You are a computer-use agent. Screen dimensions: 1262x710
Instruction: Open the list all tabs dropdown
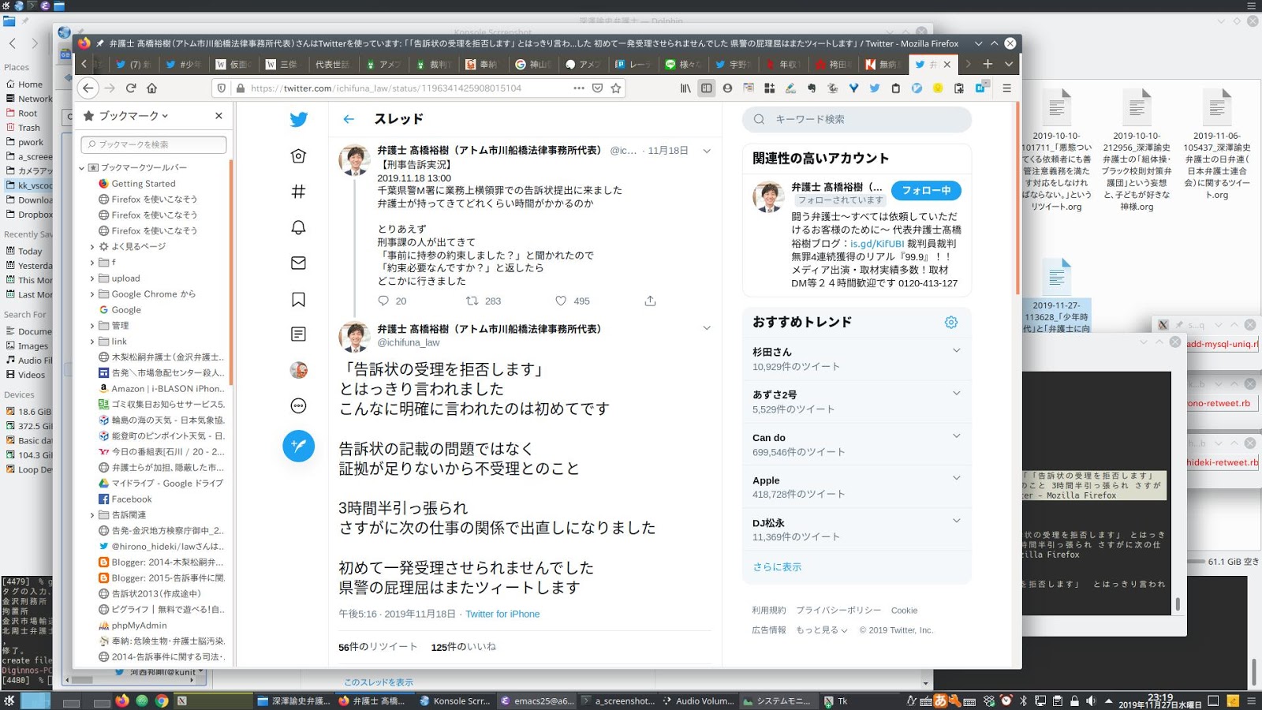(1008, 64)
